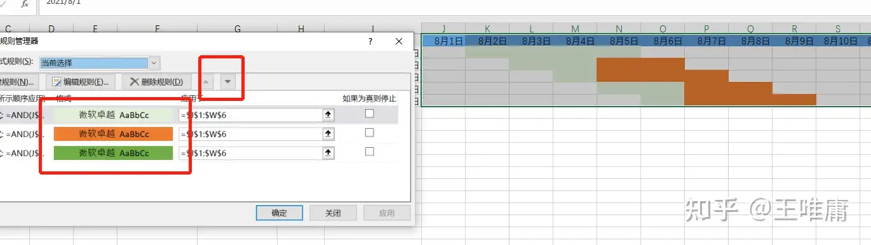
Task: Select column N header
Action: 619,29
